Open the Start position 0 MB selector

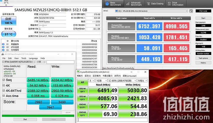[203, 25]
